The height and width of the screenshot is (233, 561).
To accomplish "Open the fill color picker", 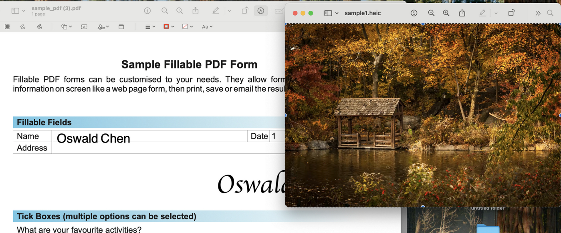I will (188, 27).
